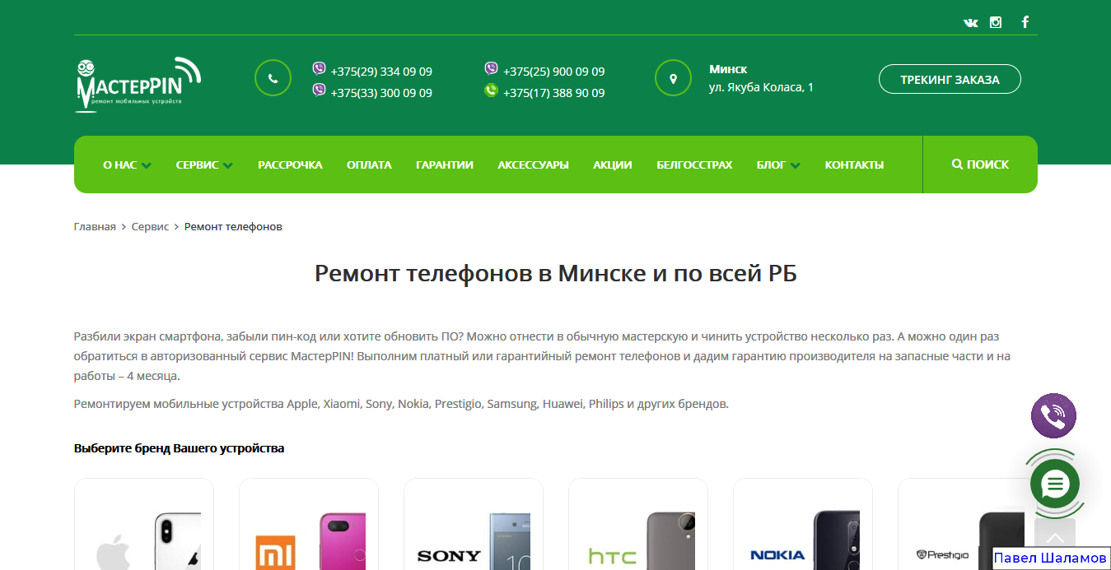This screenshot has width=1111, height=570.
Task: Select the Prestigio brand card
Action: point(968,524)
